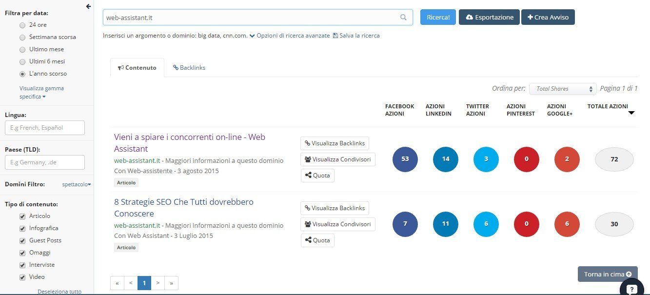This screenshot has width=650, height=295.
Task: Select the Contenuto tab
Action: [137, 68]
